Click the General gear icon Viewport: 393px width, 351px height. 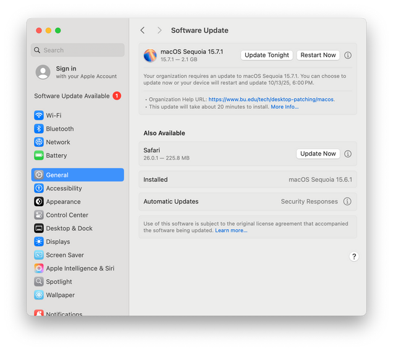tap(39, 175)
